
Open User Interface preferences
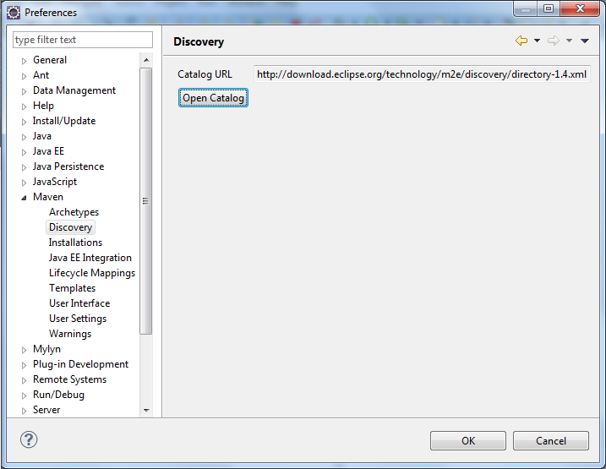tap(79, 303)
